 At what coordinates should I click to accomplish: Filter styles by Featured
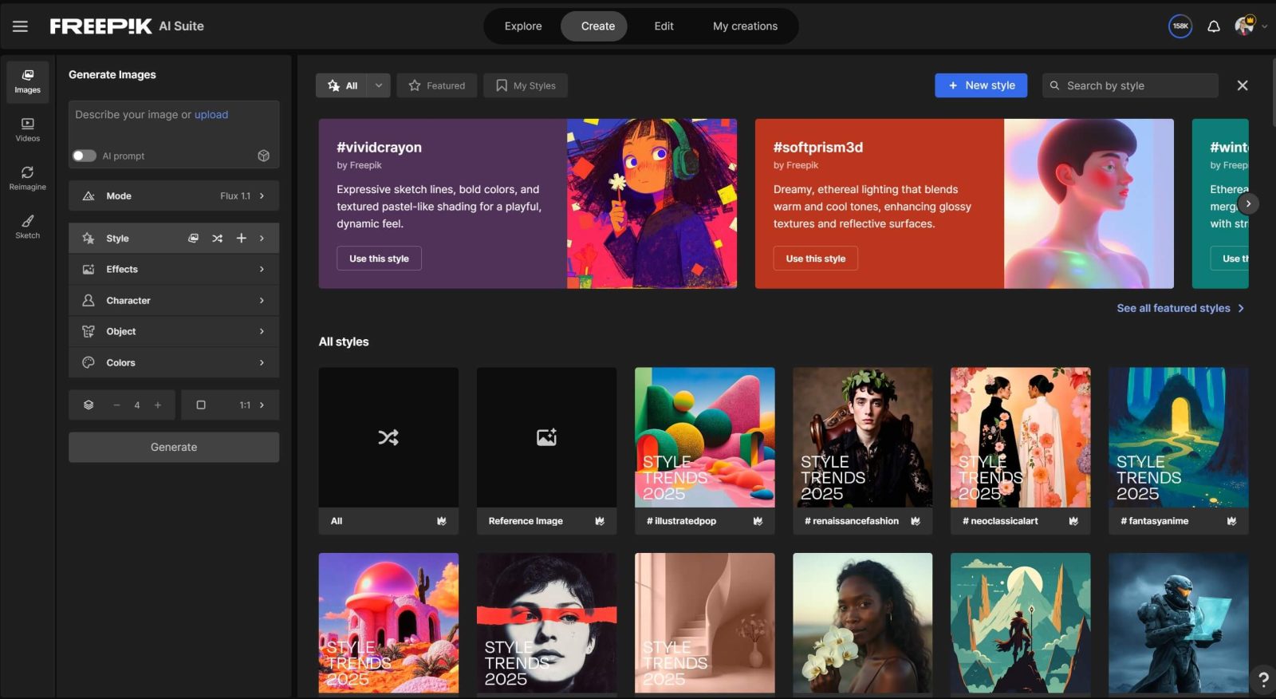[436, 85]
